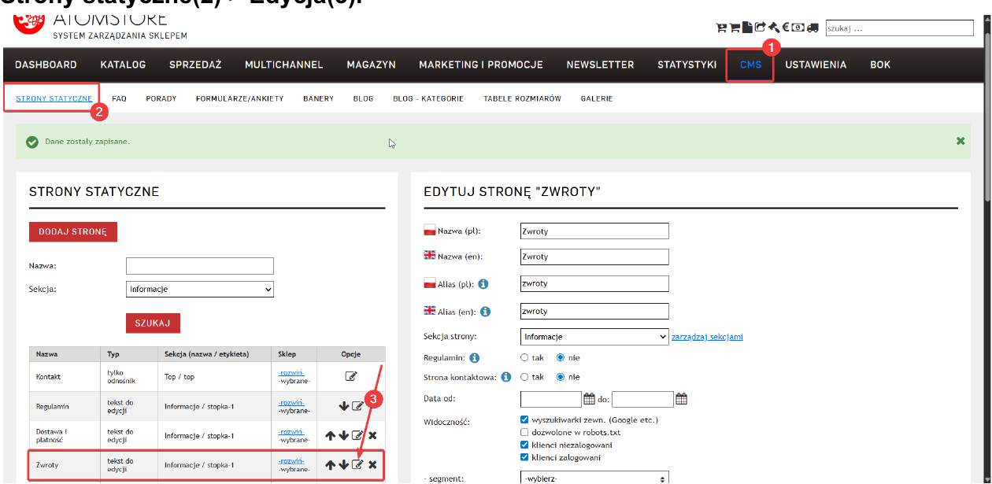Open the Sekcja strony dropdown
Viewport: 992px width, 484px height.
[594, 337]
